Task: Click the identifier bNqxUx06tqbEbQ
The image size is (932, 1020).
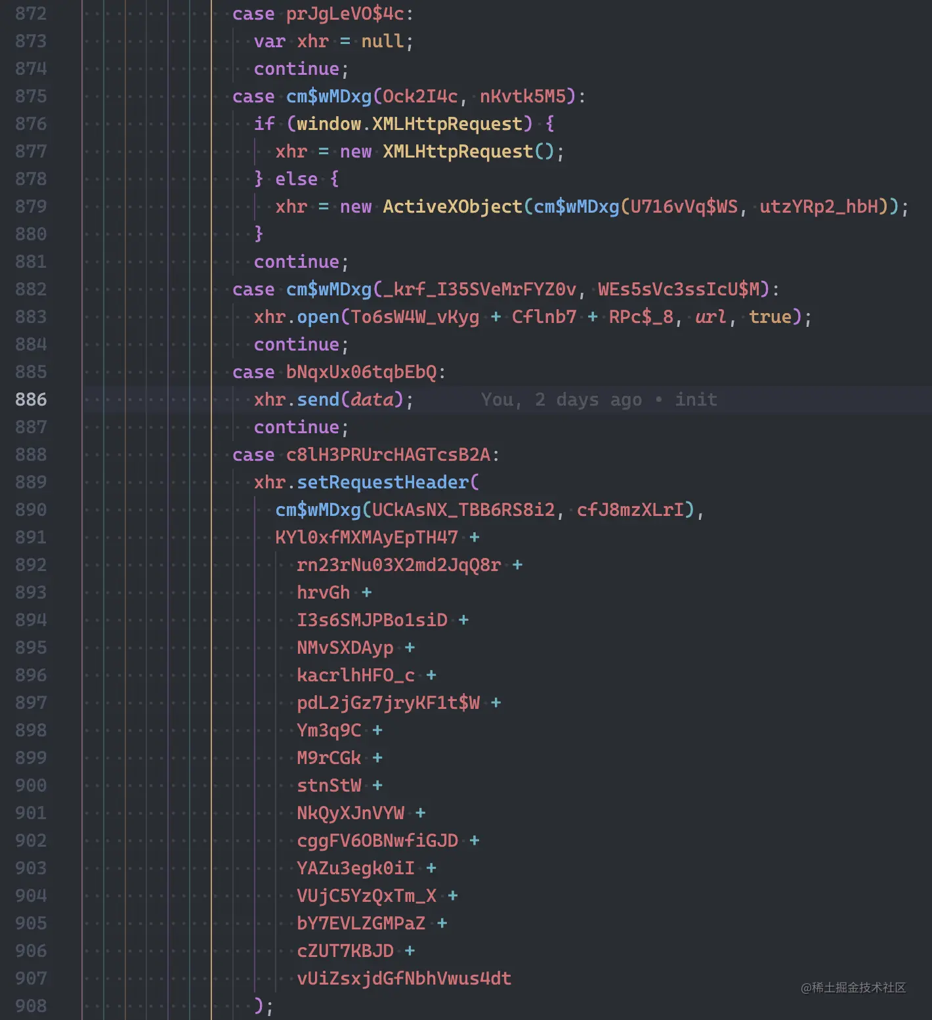Action: click(x=362, y=372)
